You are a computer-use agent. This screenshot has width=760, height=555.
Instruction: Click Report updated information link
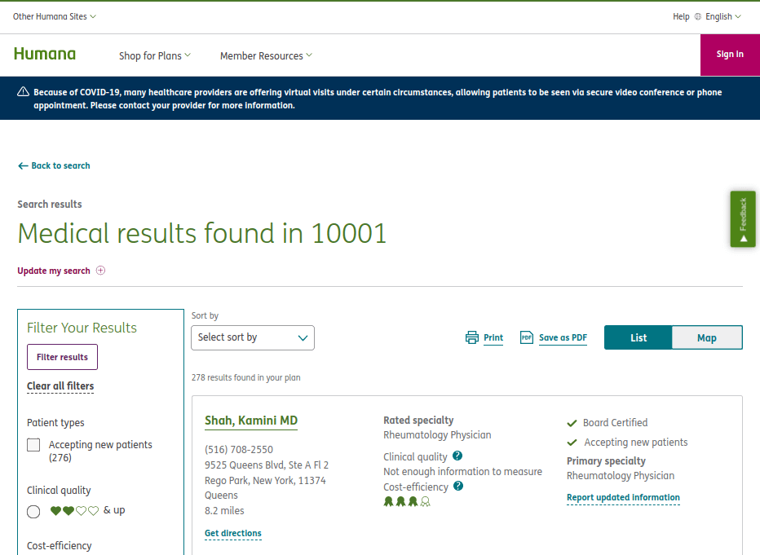tap(623, 497)
